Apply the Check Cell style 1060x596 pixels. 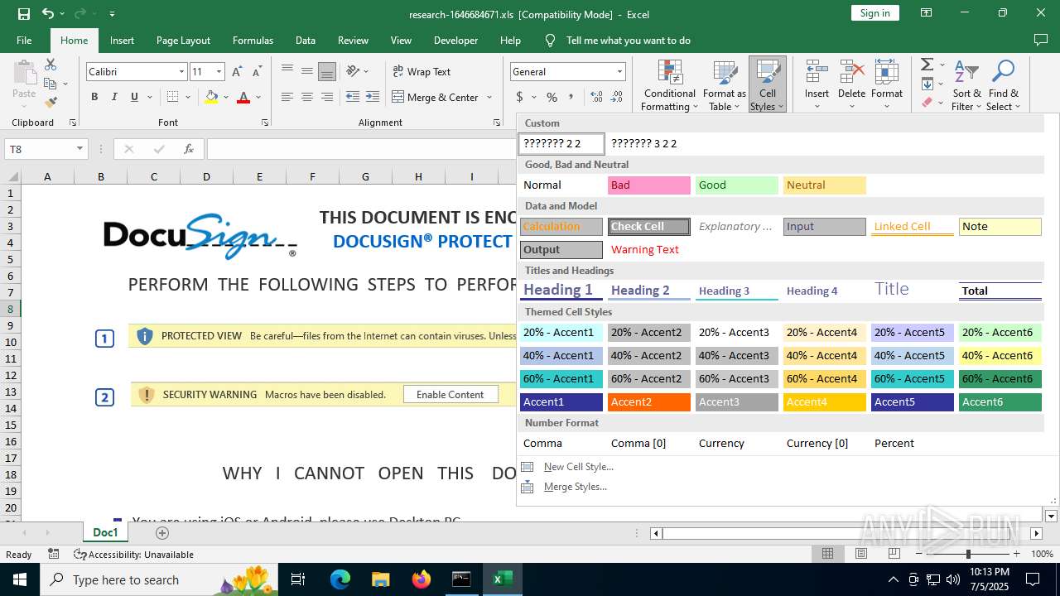(649, 227)
